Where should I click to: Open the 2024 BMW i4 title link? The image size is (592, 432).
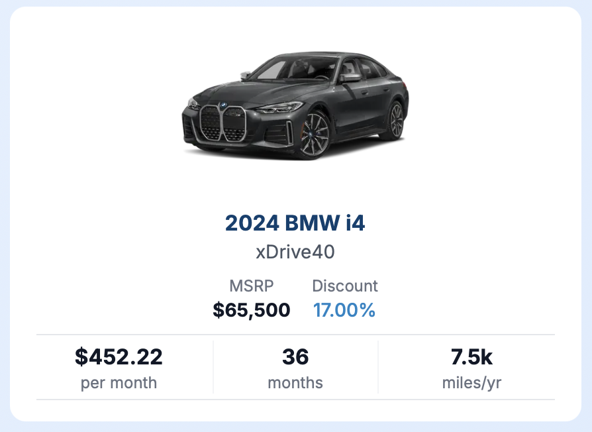coord(295,223)
